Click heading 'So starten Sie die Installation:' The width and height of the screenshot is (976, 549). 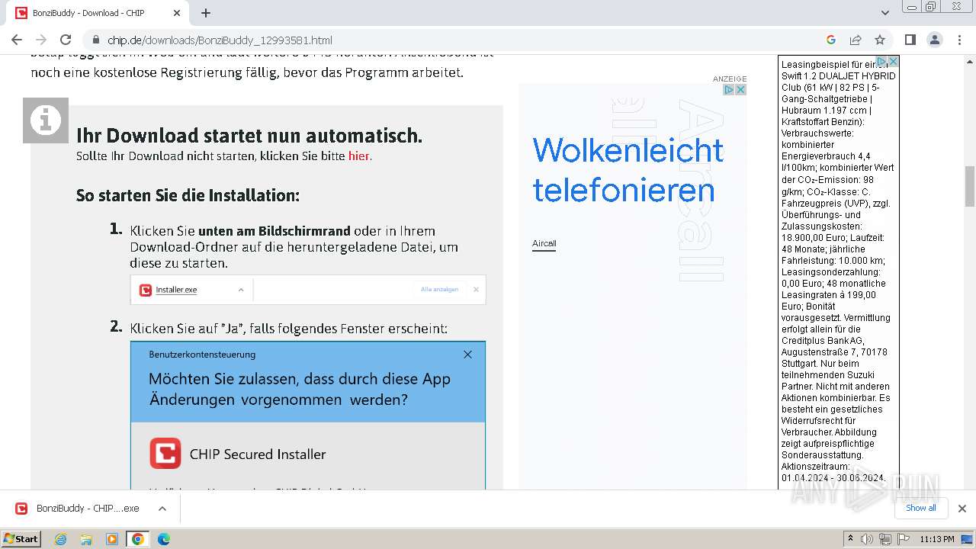click(188, 195)
